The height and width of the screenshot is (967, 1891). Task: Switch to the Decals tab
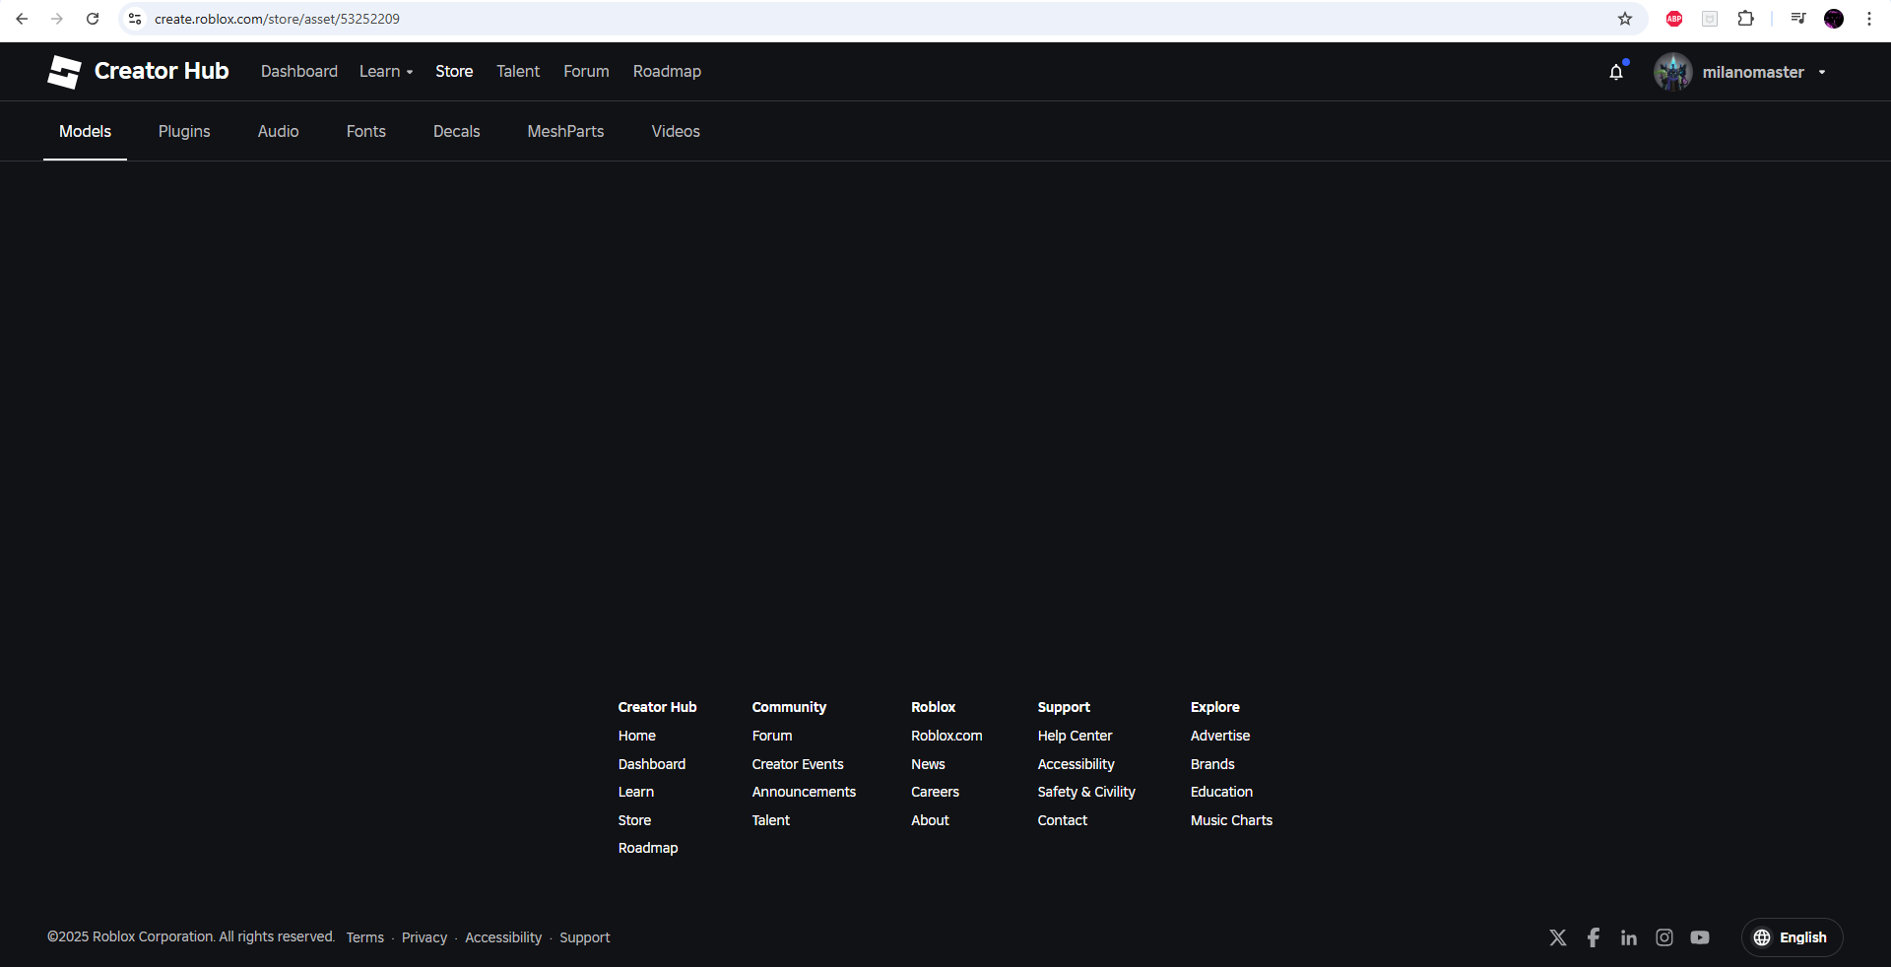tap(457, 131)
